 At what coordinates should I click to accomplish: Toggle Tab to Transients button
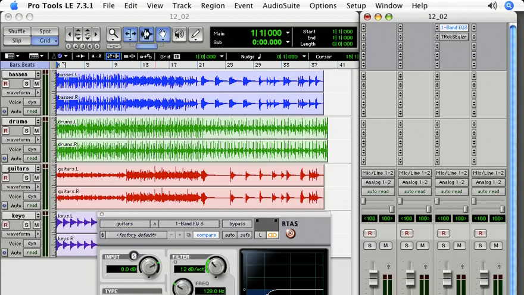80,57
